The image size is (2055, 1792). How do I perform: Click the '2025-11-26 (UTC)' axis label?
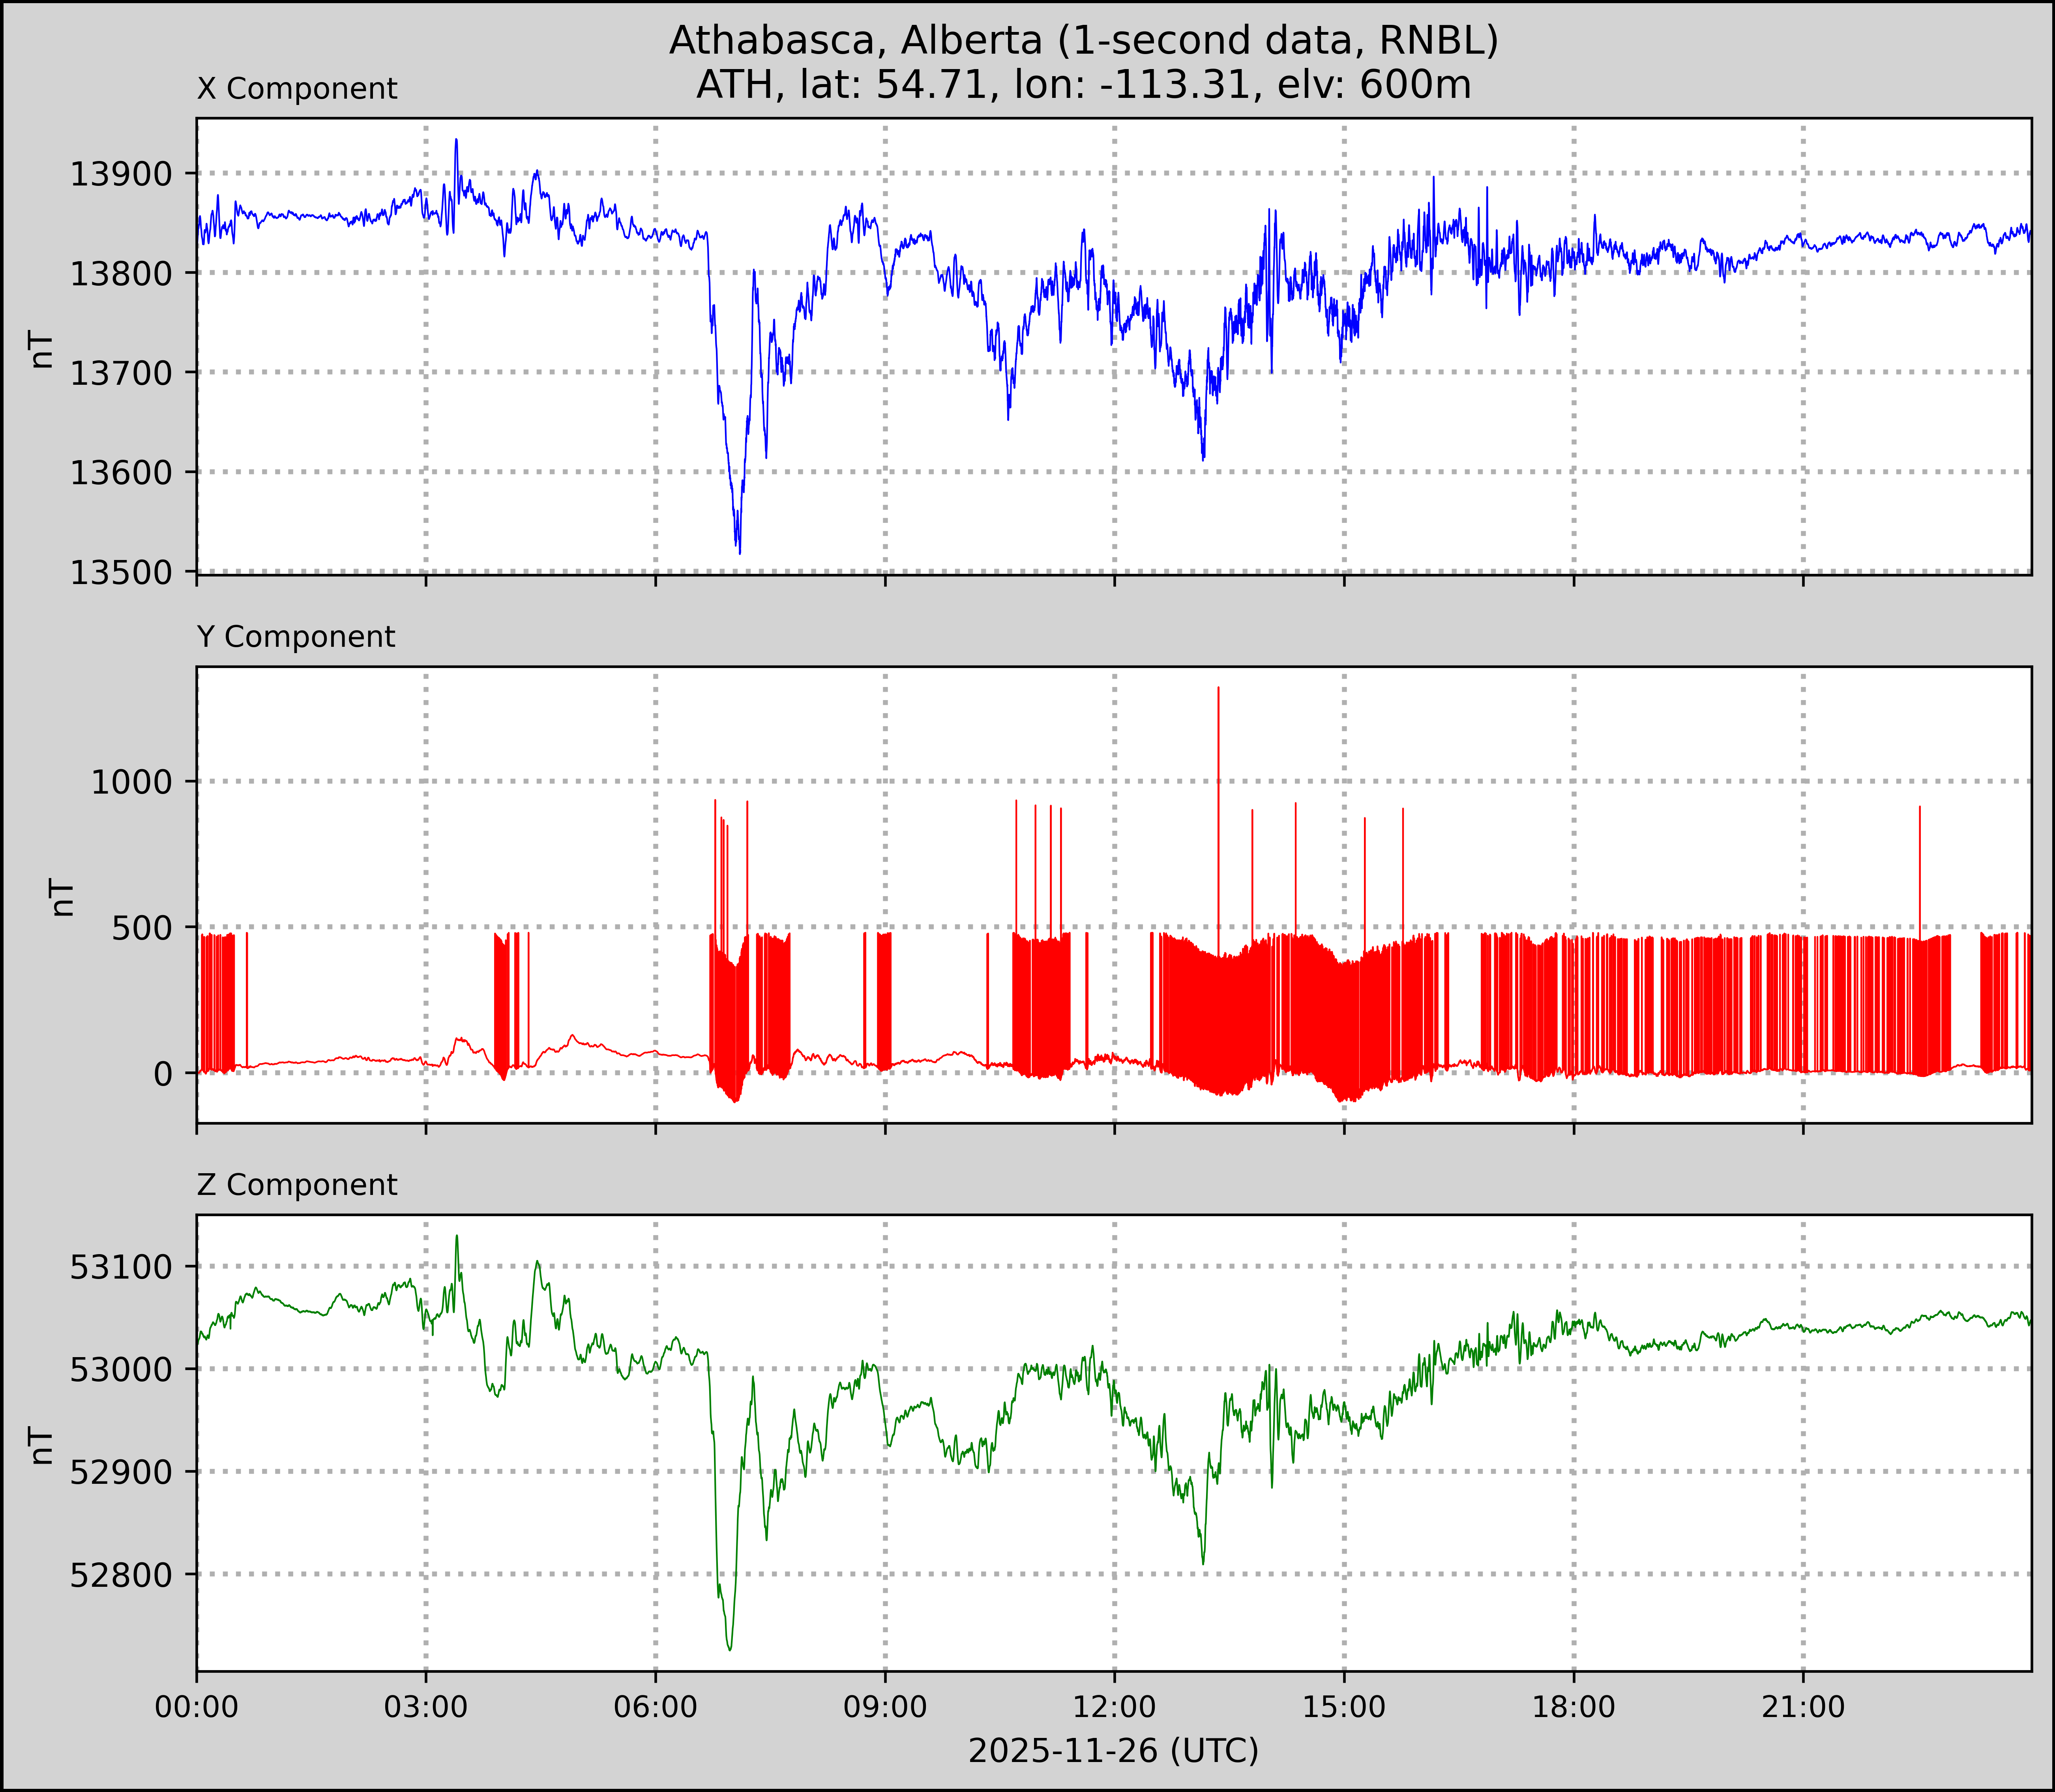(x=1113, y=1750)
